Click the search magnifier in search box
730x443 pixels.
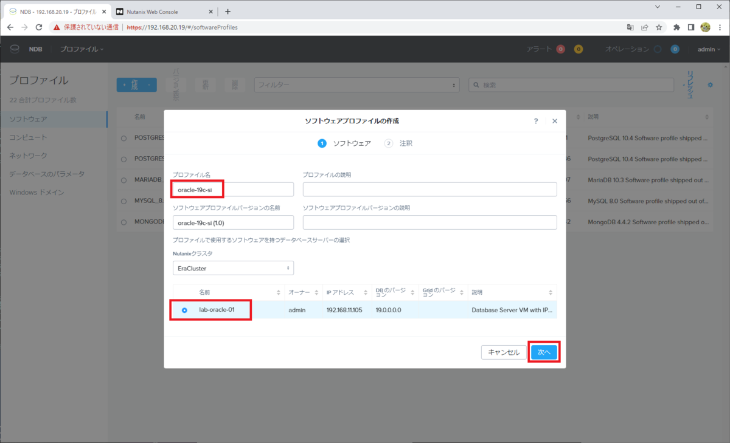pyautogui.click(x=476, y=85)
